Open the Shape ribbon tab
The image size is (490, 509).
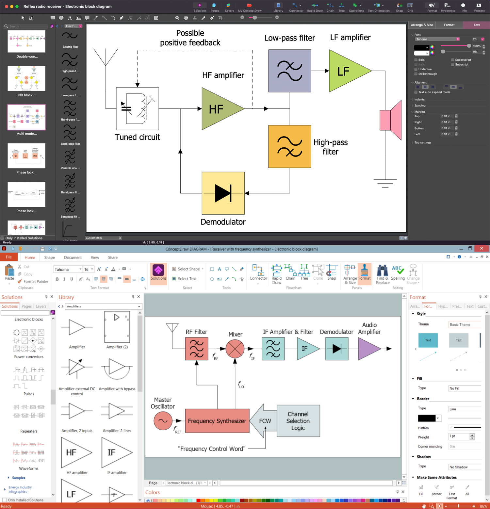49,257
